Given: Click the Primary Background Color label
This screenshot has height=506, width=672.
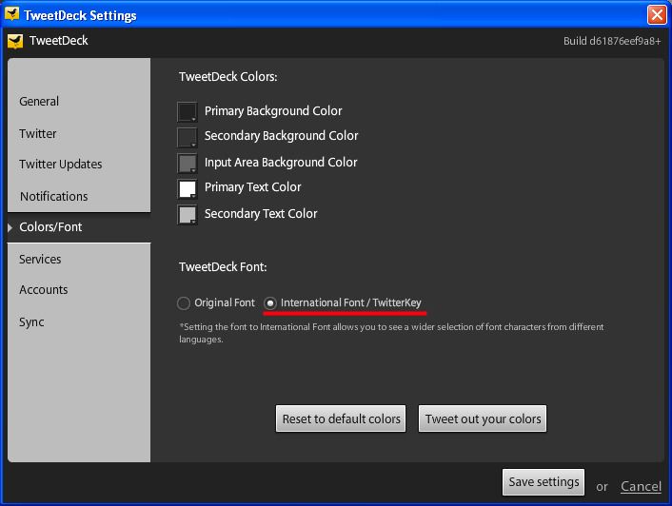Looking at the screenshot, I should [273, 111].
